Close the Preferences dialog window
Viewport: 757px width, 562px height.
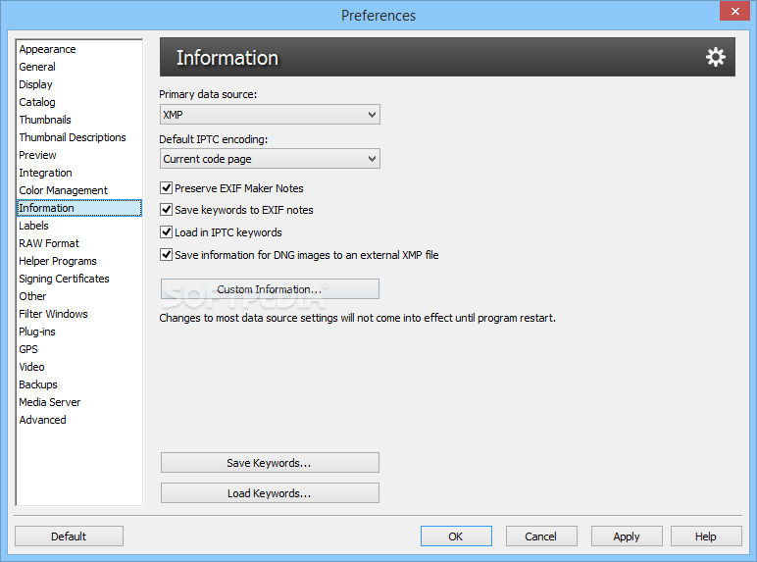pos(734,11)
